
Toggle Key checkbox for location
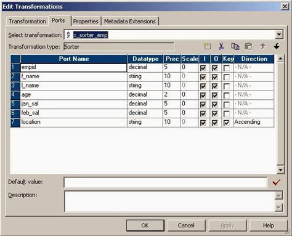click(x=227, y=123)
